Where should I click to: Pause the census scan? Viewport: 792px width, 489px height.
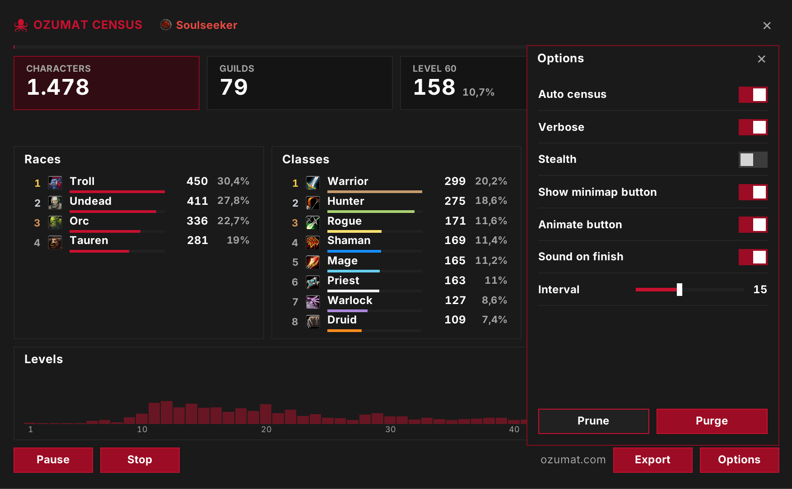point(53,460)
